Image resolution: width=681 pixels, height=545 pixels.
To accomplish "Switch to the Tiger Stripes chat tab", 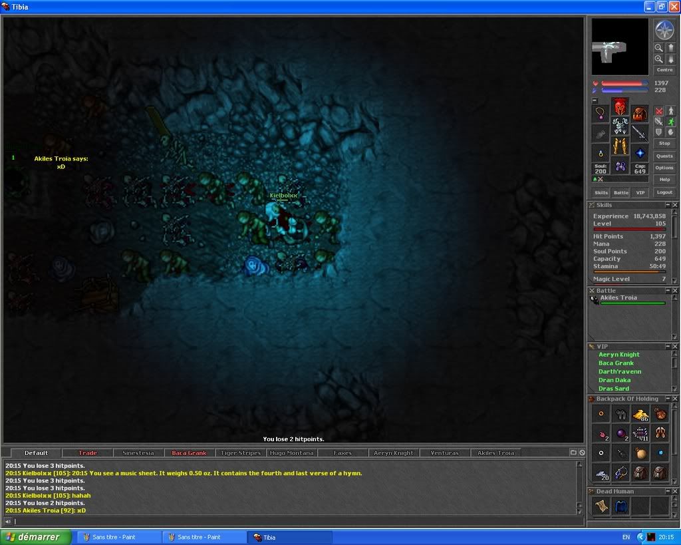I will click(241, 453).
